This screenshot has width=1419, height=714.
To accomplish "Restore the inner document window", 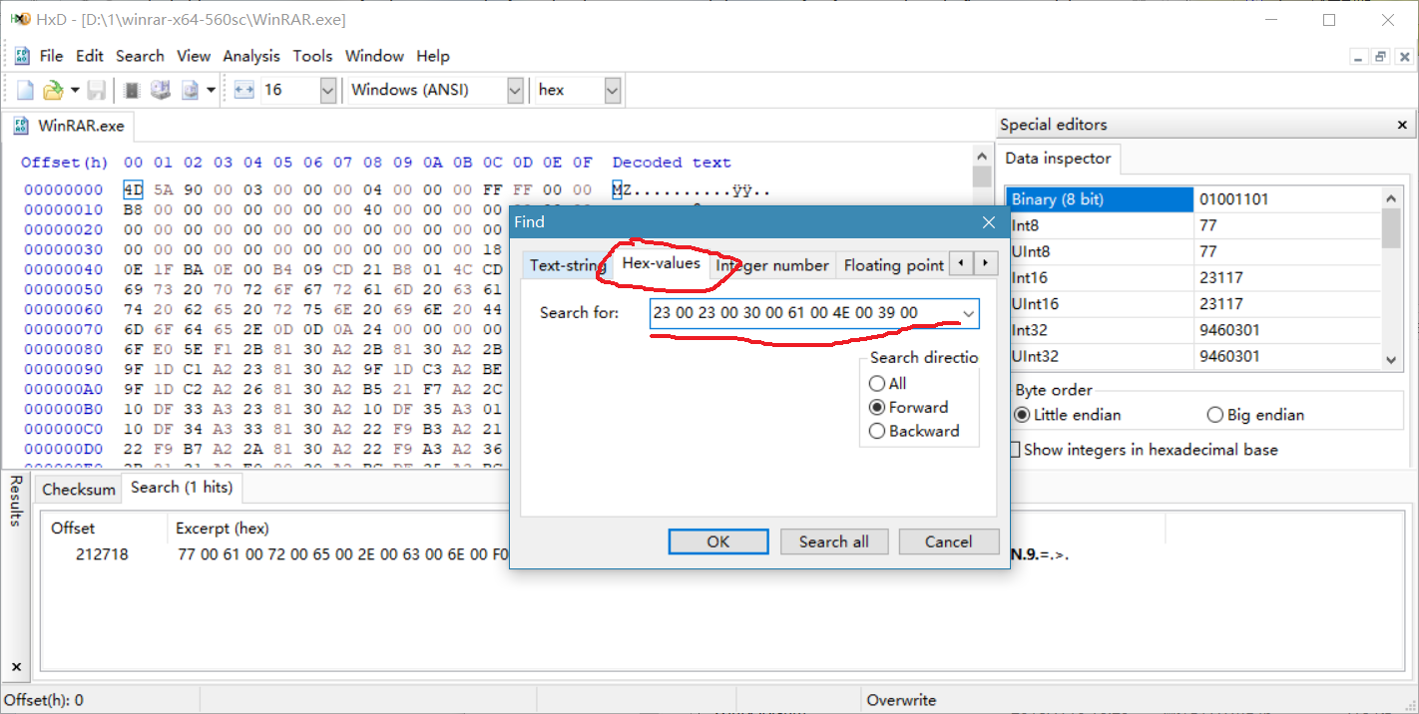I will point(1380,57).
